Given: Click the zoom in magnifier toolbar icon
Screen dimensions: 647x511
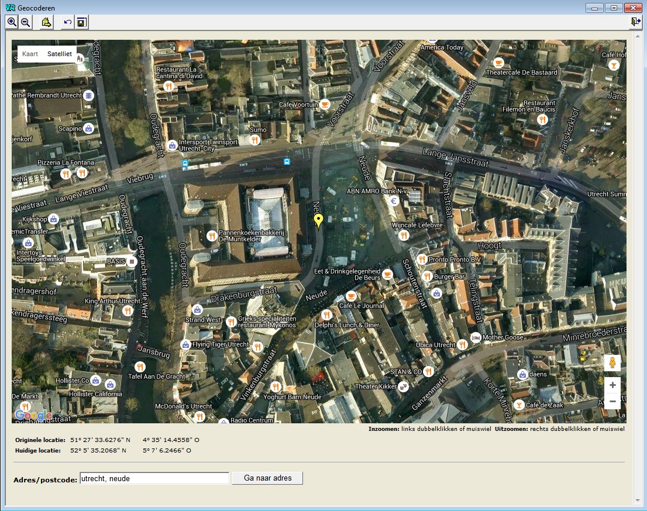Looking at the screenshot, I should pyautogui.click(x=12, y=22).
